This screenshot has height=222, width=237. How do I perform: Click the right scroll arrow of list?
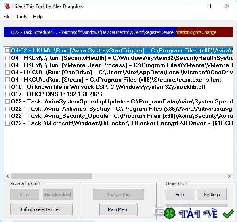(229, 176)
